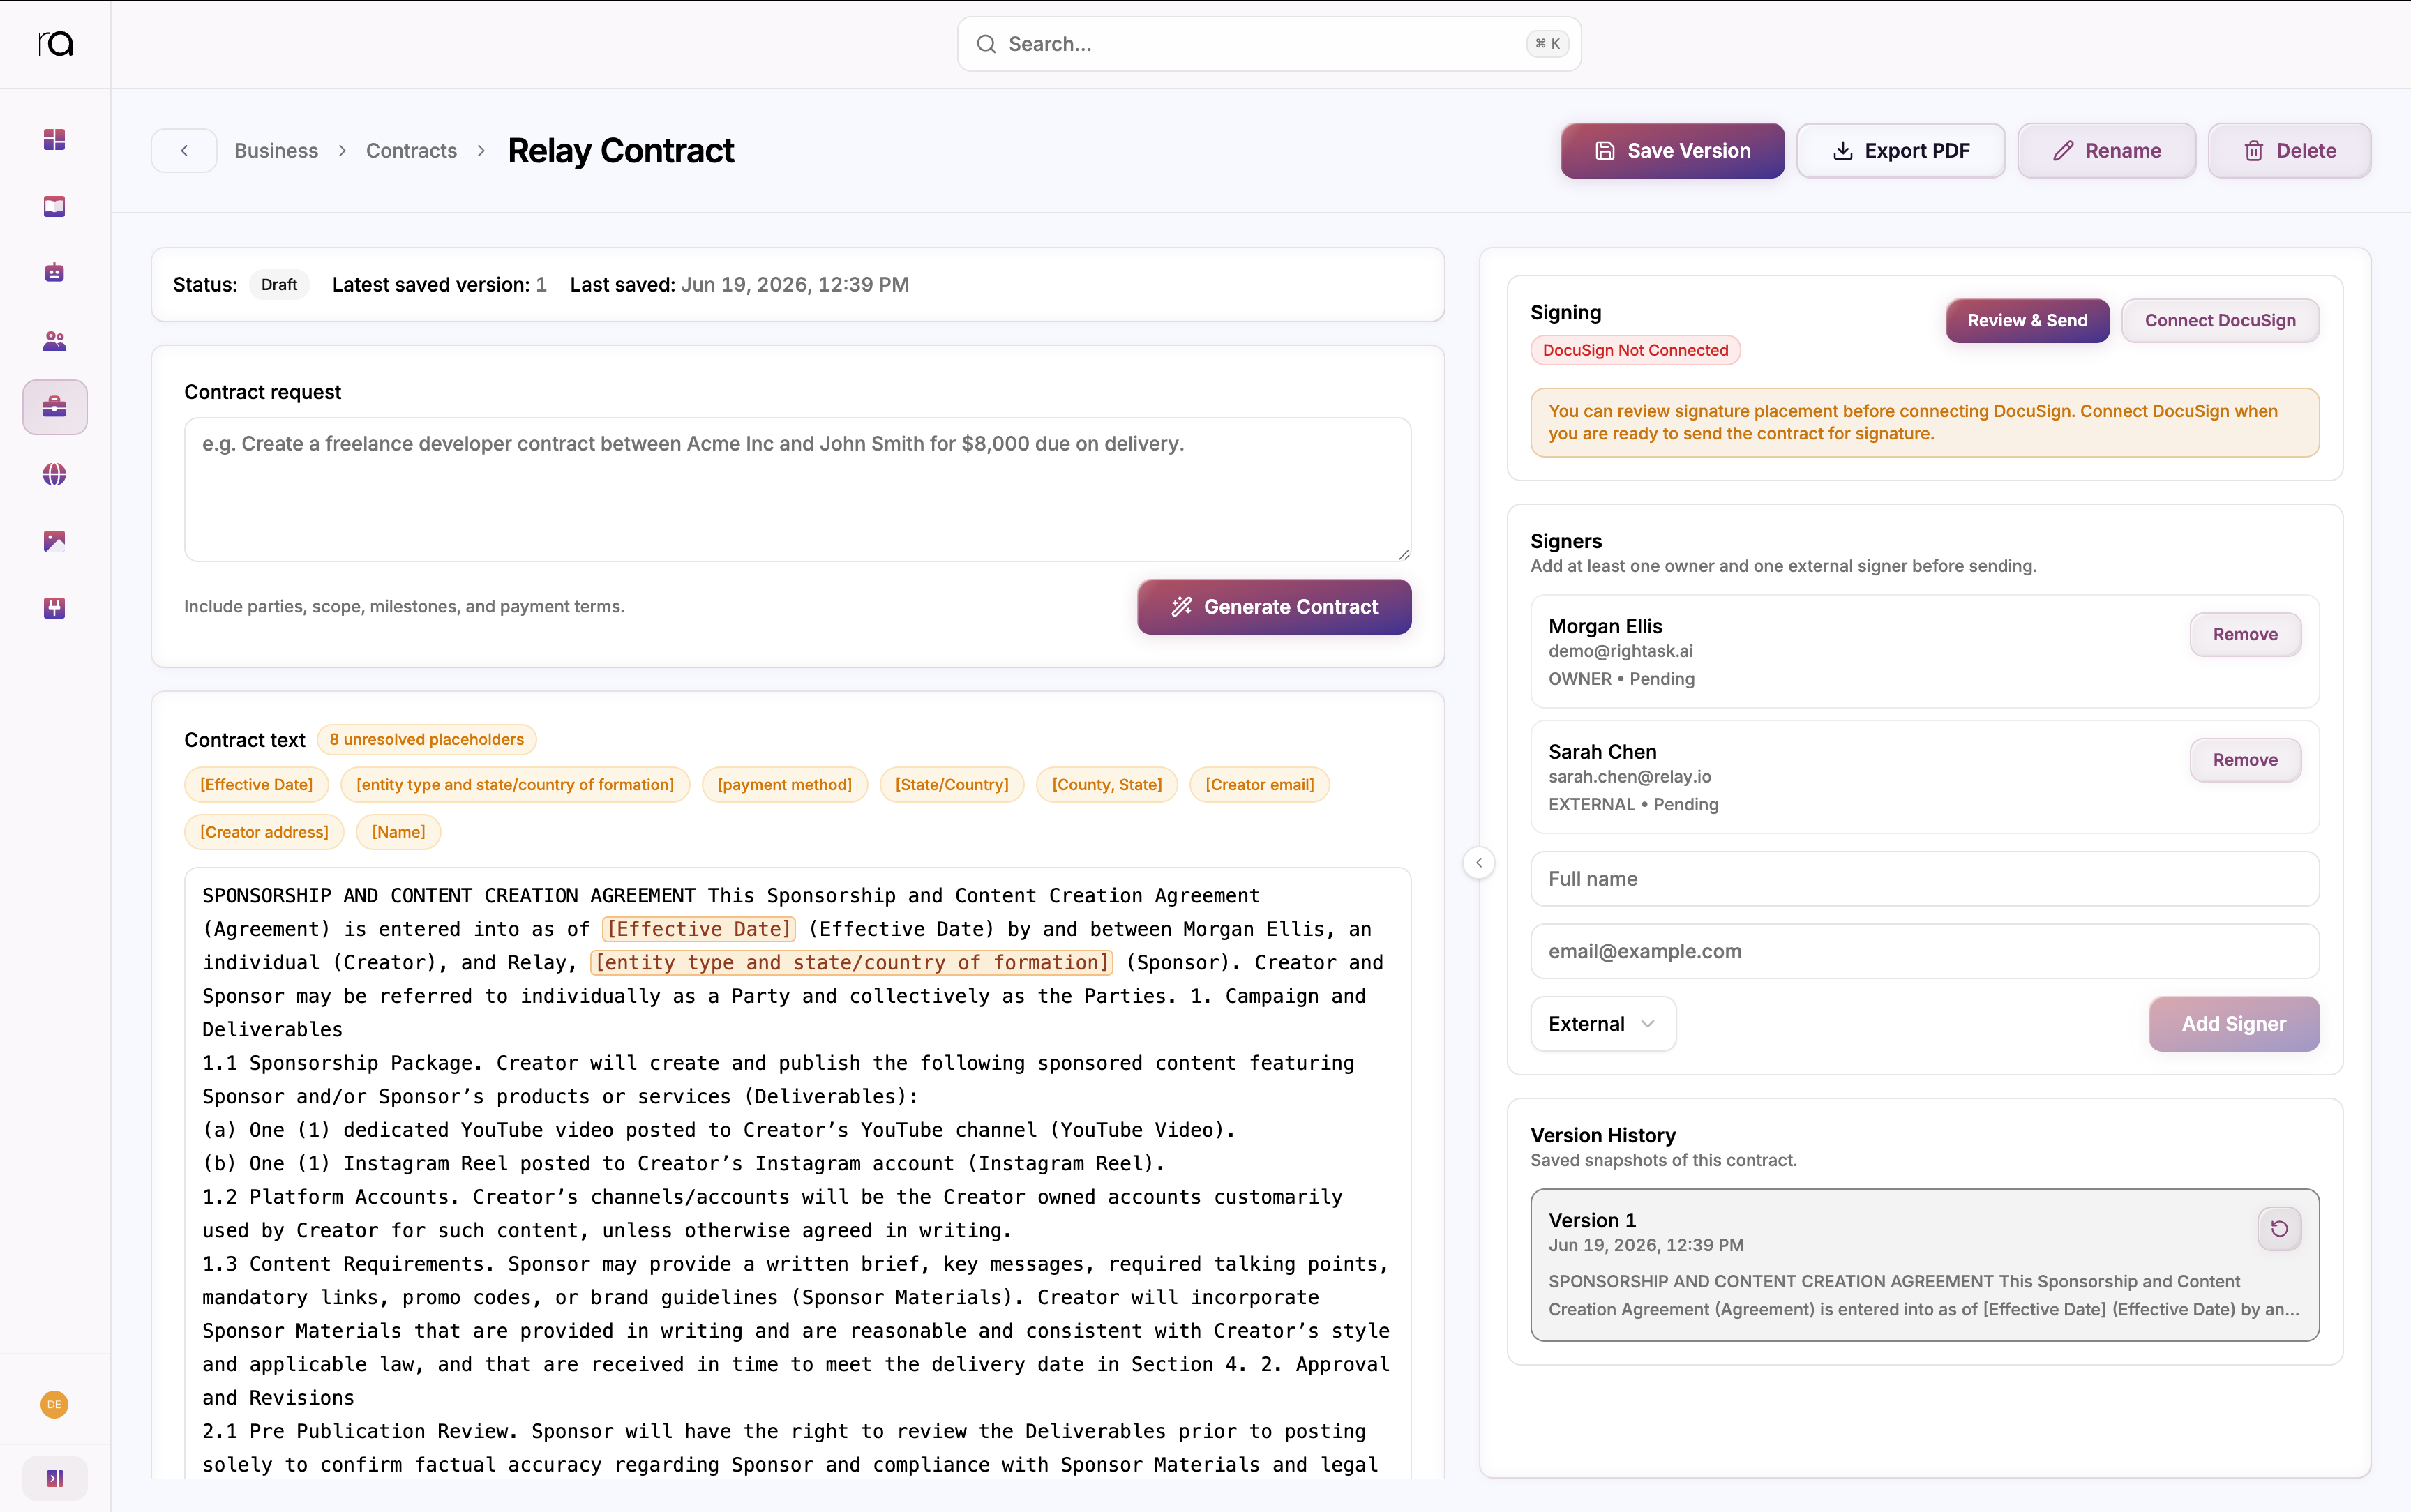Image resolution: width=2411 pixels, height=1512 pixels.
Task: Open the inbox panel icon in sidebar
Action: (x=54, y=206)
